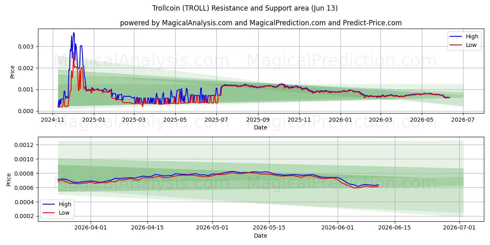Click the 'Price' label of the top chart
This screenshot has height=245, width=490.
(x=12, y=72)
